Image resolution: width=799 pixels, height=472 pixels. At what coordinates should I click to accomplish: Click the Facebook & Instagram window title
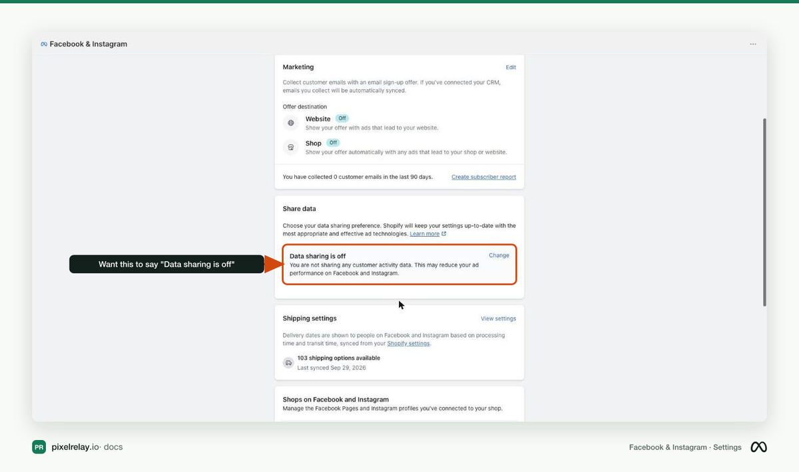(x=89, y=45)
